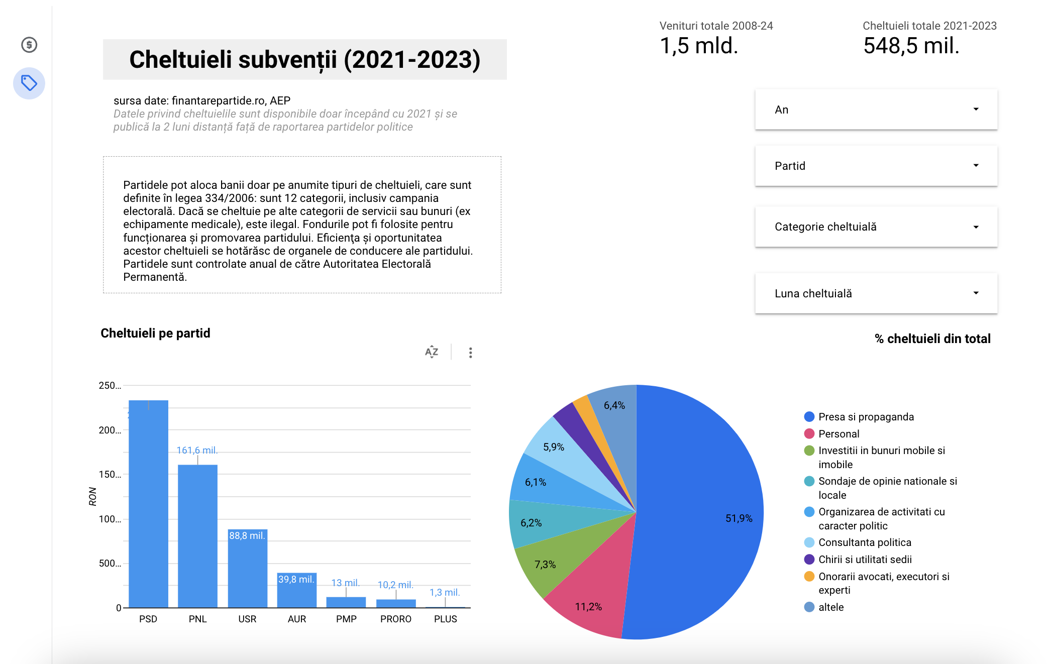Expand the Categorie cheltuială filter
The image size is (1049, 664).
coord(876,227)
